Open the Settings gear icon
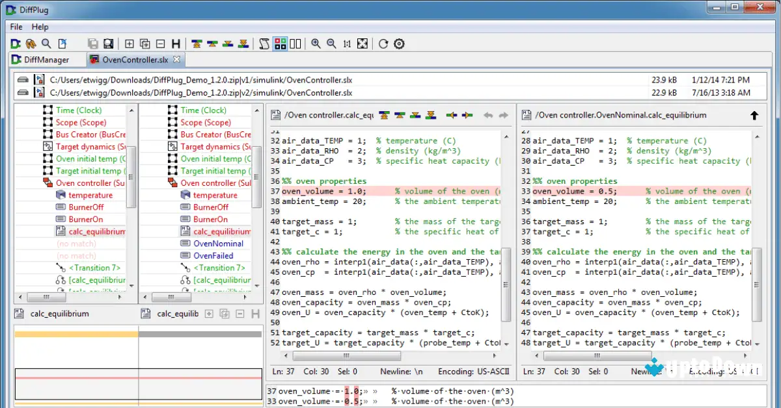This screenshot has width=781, height=408. [x=399, y=44]
